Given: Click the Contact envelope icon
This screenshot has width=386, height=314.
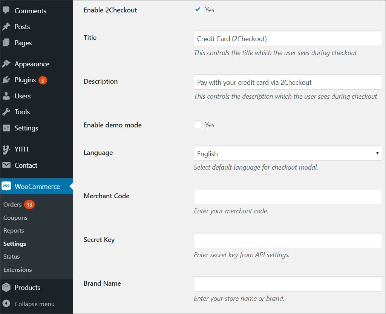Looking at the screenshot, I should (6, 165).
